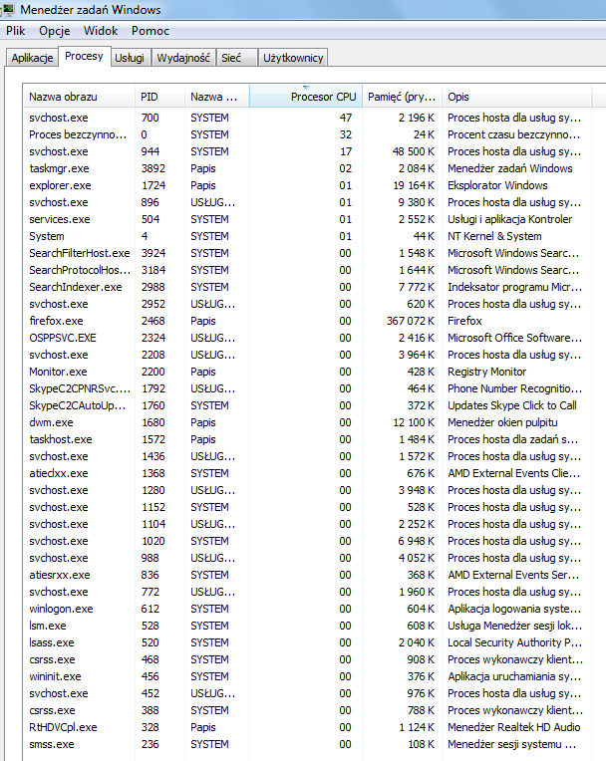Image resolution: width=606 pixels, height=761 pixels.
Task: Select the smss.exe process
Action: (307, 744)
